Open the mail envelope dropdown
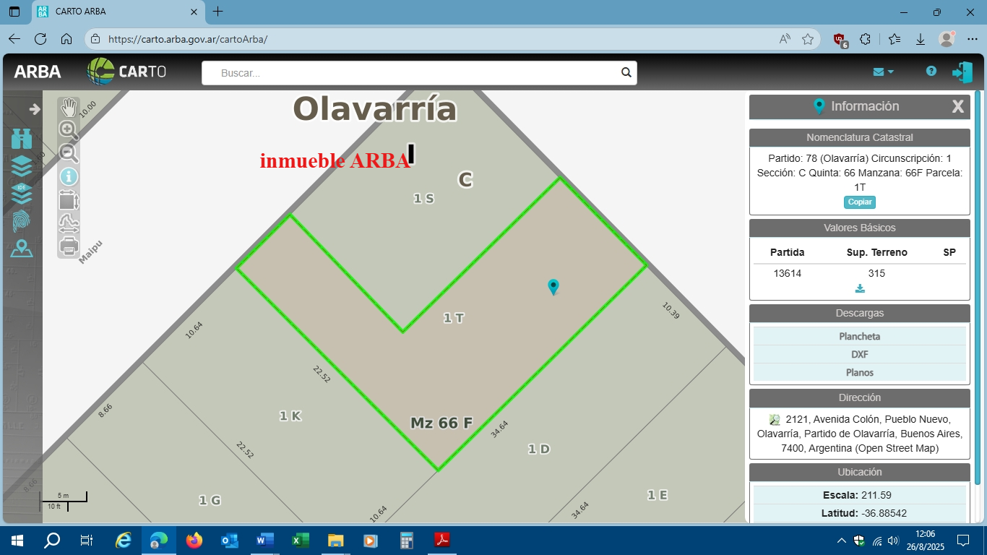The width and height of the screenshot is (987, 555). [x=883, y=72]
